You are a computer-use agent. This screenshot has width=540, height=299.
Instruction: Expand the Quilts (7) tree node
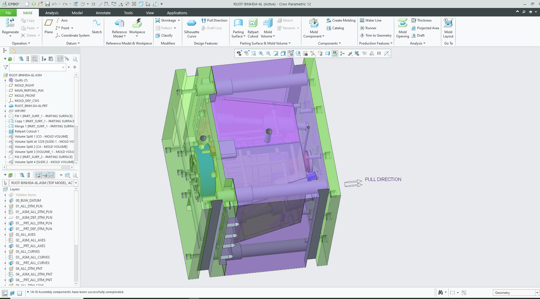(5, 80)
